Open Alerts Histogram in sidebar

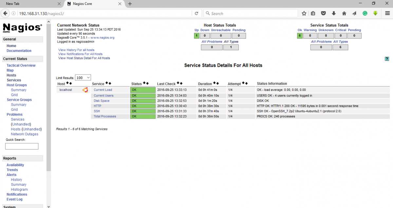(19, 189)
